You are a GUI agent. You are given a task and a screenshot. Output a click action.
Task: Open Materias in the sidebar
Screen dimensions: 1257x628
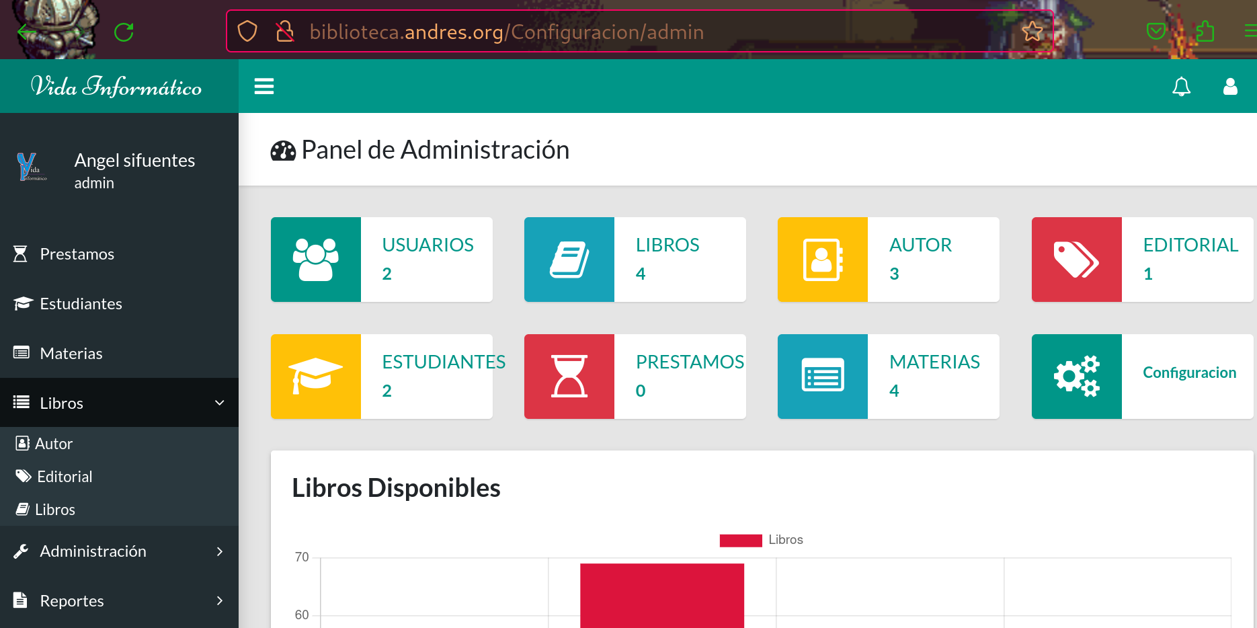(x=119, y=354)
